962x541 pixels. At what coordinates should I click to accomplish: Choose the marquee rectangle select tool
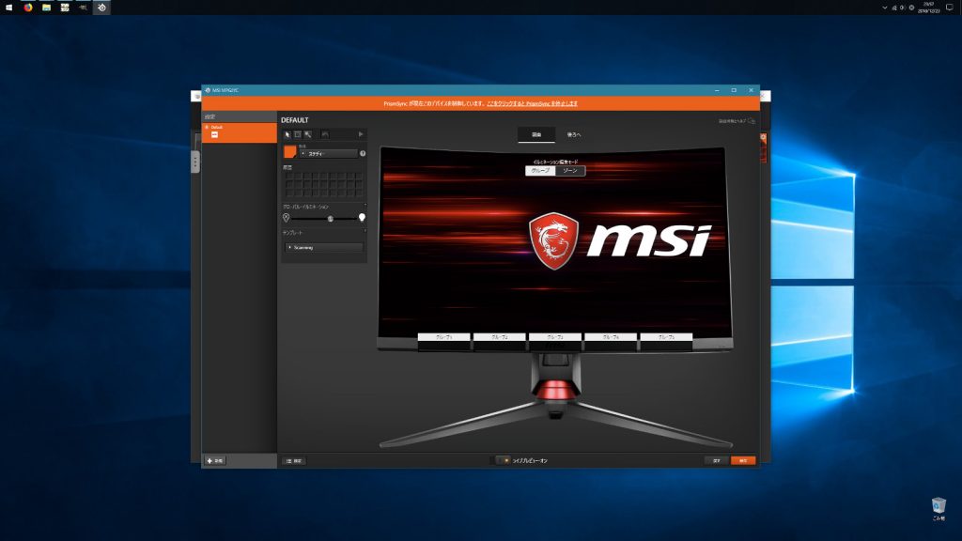tap(298, 134)
